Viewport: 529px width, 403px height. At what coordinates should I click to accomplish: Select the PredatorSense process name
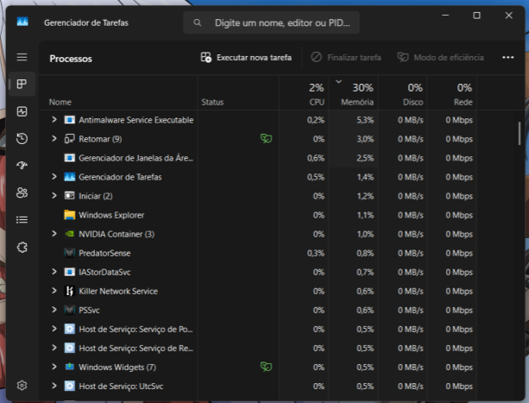104,253
